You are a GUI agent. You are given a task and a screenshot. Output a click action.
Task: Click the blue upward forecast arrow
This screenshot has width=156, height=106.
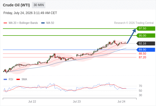click(131, 36)
